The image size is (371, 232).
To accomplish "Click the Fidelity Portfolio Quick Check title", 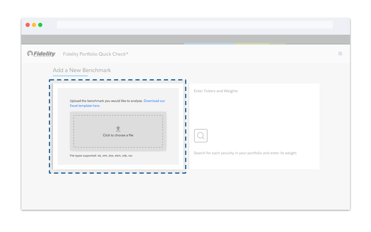I will (96, 54).
